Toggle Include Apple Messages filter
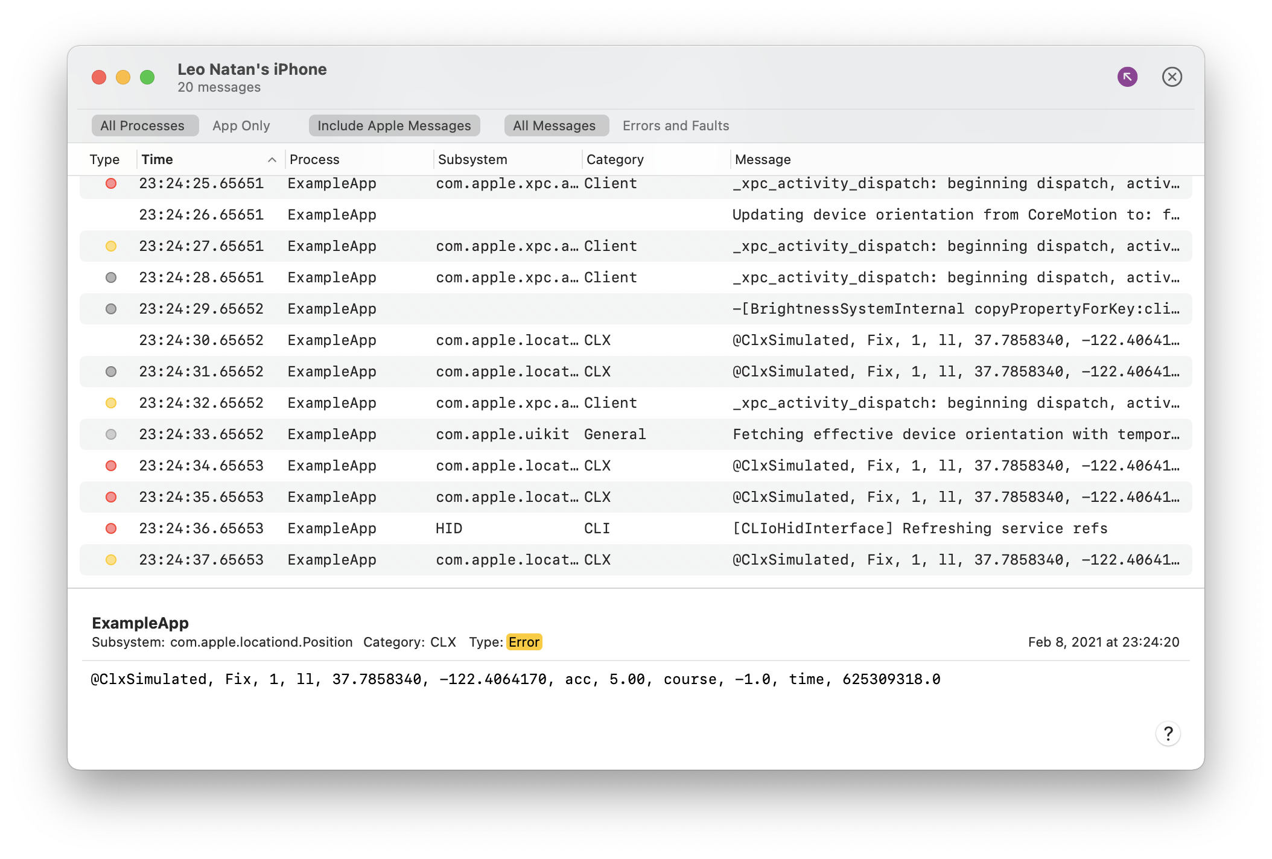The height and width of the screenshot is (859, 1272). 394,125
